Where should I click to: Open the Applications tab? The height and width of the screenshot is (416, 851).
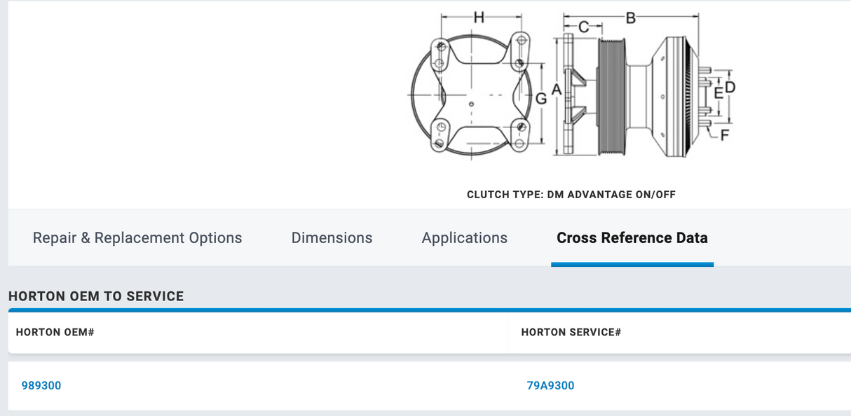[x=464, y=237]
